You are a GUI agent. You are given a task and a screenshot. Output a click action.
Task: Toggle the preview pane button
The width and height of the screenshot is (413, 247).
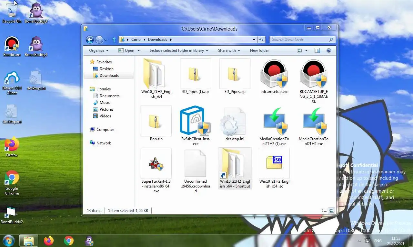[x=317, y=50]
